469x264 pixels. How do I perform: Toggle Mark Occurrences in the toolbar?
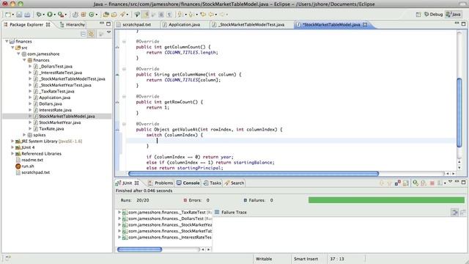145,15
